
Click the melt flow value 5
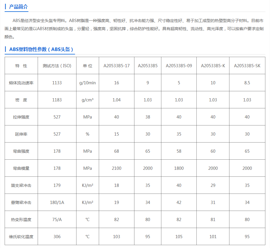(179, 83)
